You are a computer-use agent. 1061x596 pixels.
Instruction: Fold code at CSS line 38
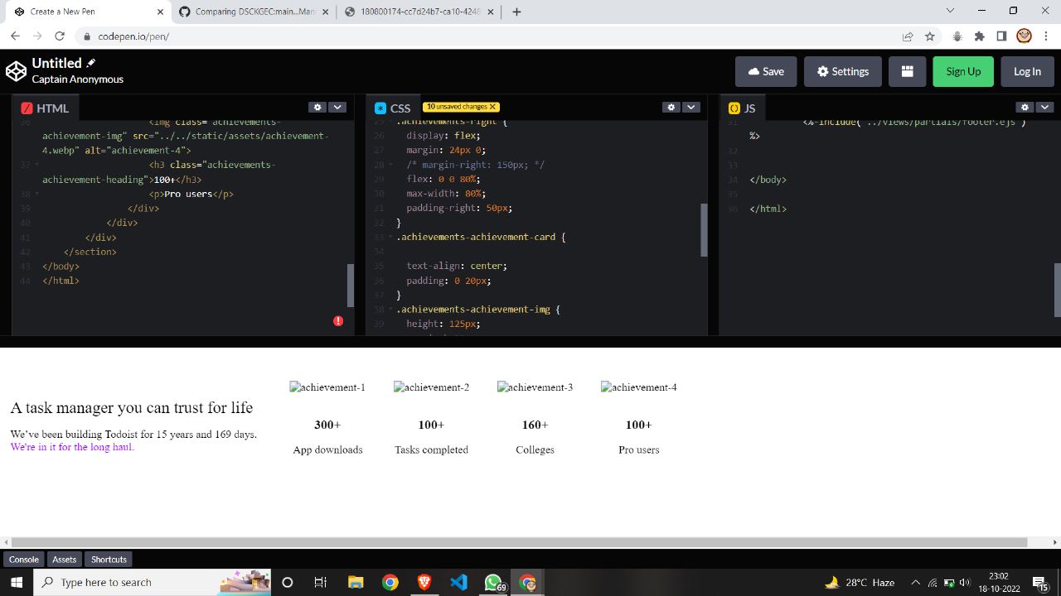point(390,310)
